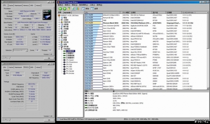This screenshot has height=124, width=210.
Task: Go back with EVEREST's green left arrow
Action: click(60, 9)
